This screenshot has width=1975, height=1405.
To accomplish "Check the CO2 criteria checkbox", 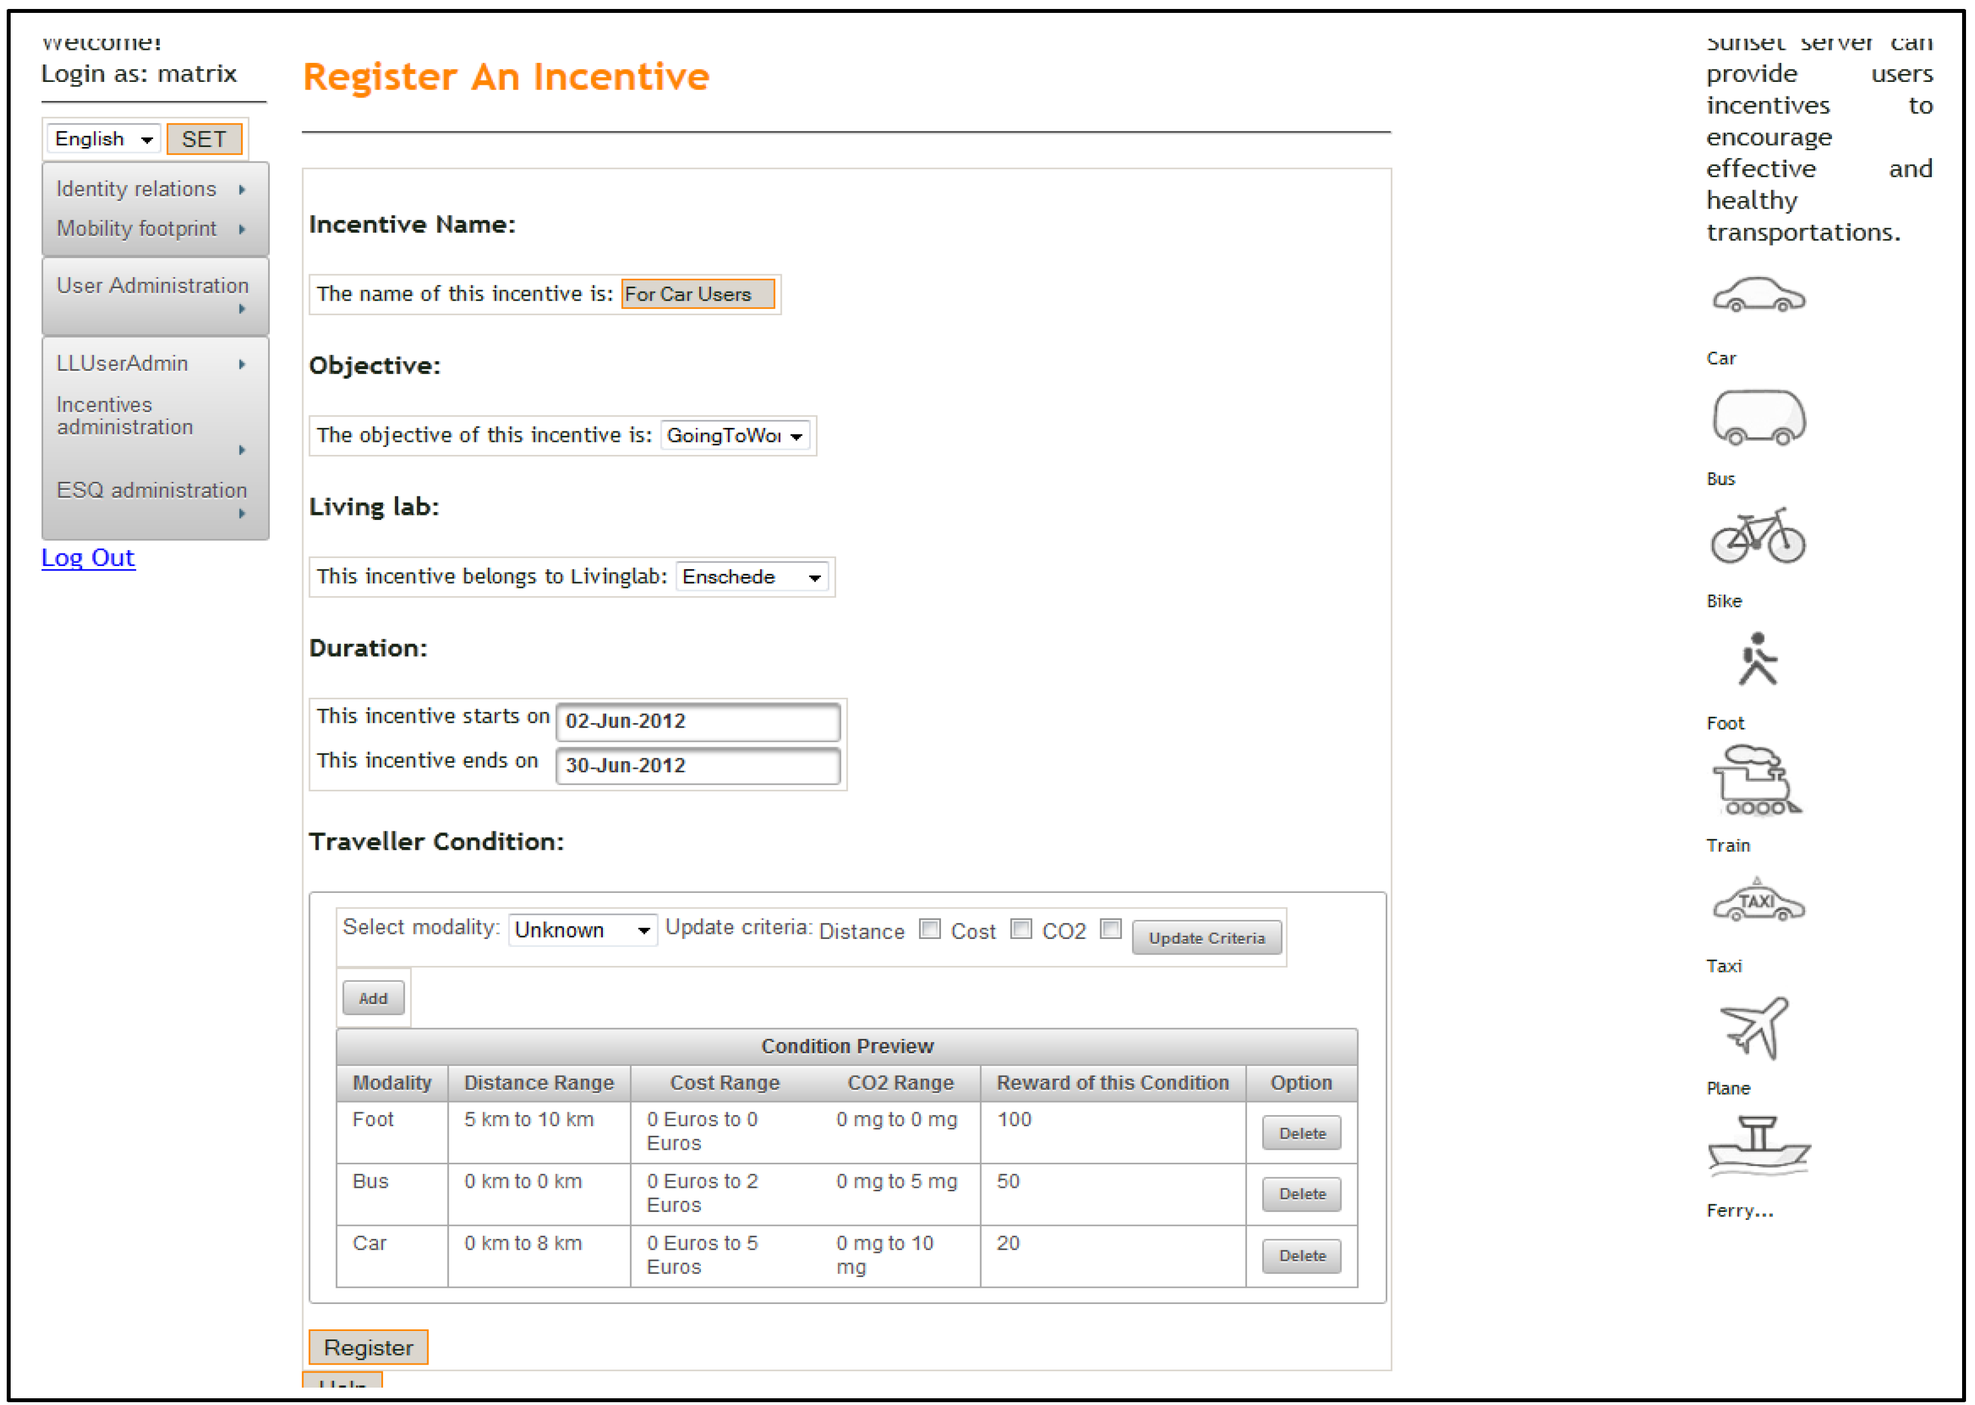I will (1111, 929).
